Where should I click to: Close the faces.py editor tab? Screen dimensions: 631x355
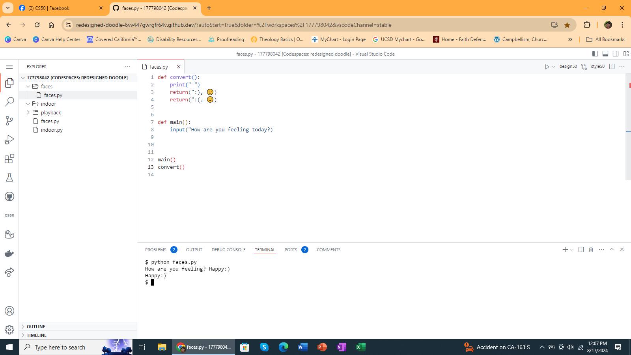[179, 67]
